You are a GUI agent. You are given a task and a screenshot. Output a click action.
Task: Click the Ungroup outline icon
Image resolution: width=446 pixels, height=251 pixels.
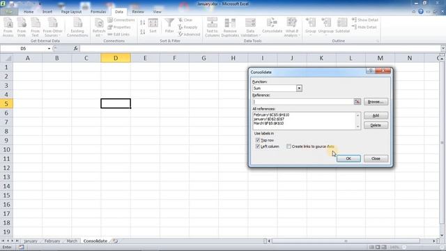325,26
